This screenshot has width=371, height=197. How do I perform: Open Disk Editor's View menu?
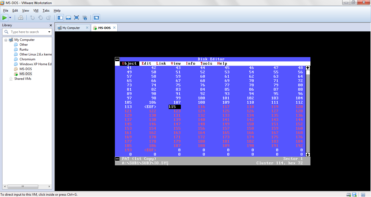pos(176,64)
